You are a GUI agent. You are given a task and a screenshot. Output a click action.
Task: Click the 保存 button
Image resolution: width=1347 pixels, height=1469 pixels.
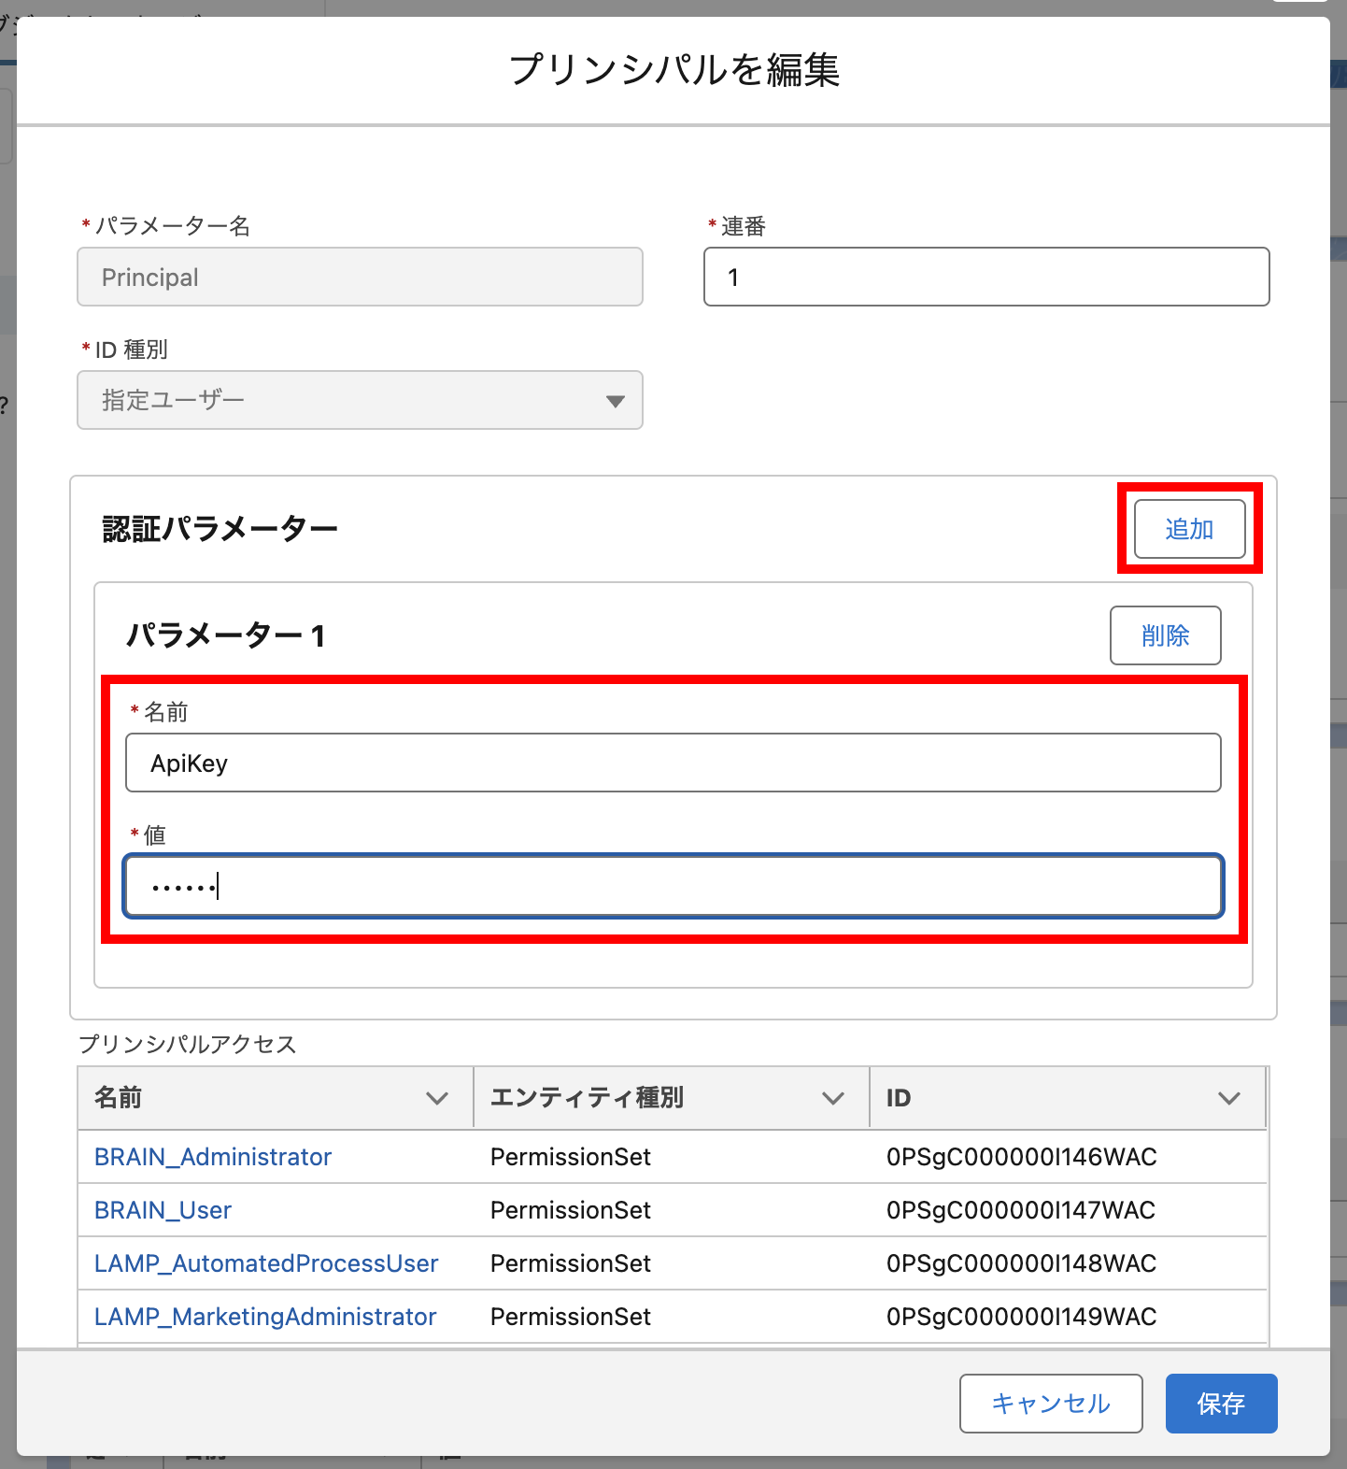point(1221,1403)
